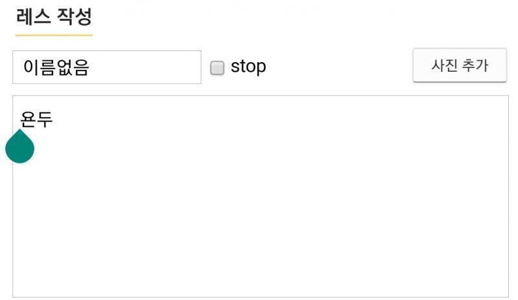Focus the 이름없음 name input field

click(x=107, y=67)
